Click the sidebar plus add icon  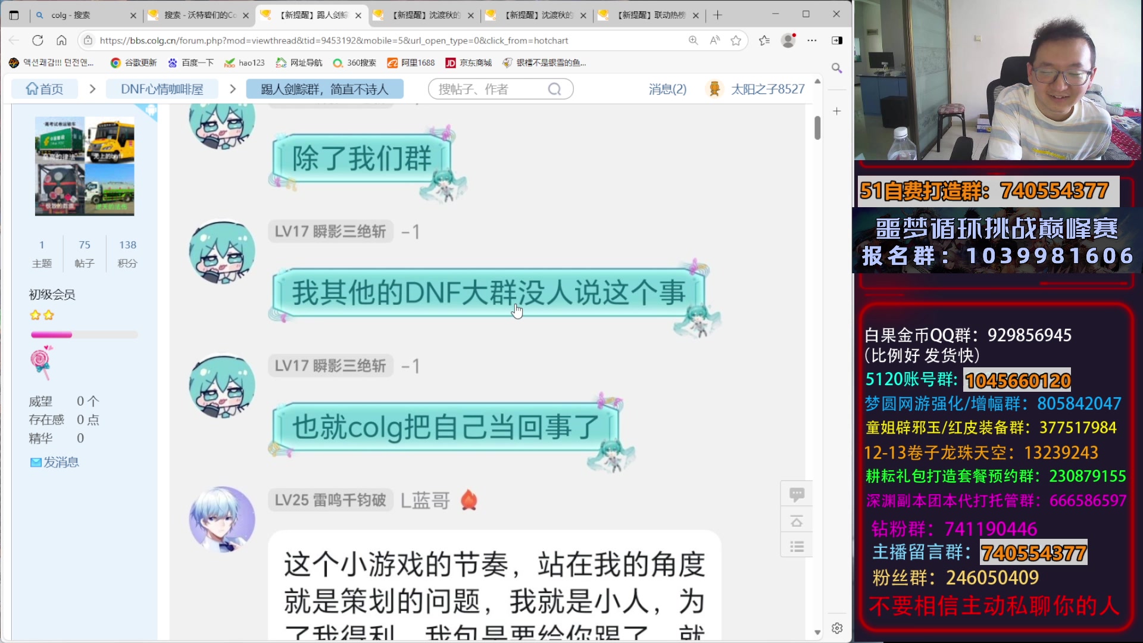[x=837, y=111]
